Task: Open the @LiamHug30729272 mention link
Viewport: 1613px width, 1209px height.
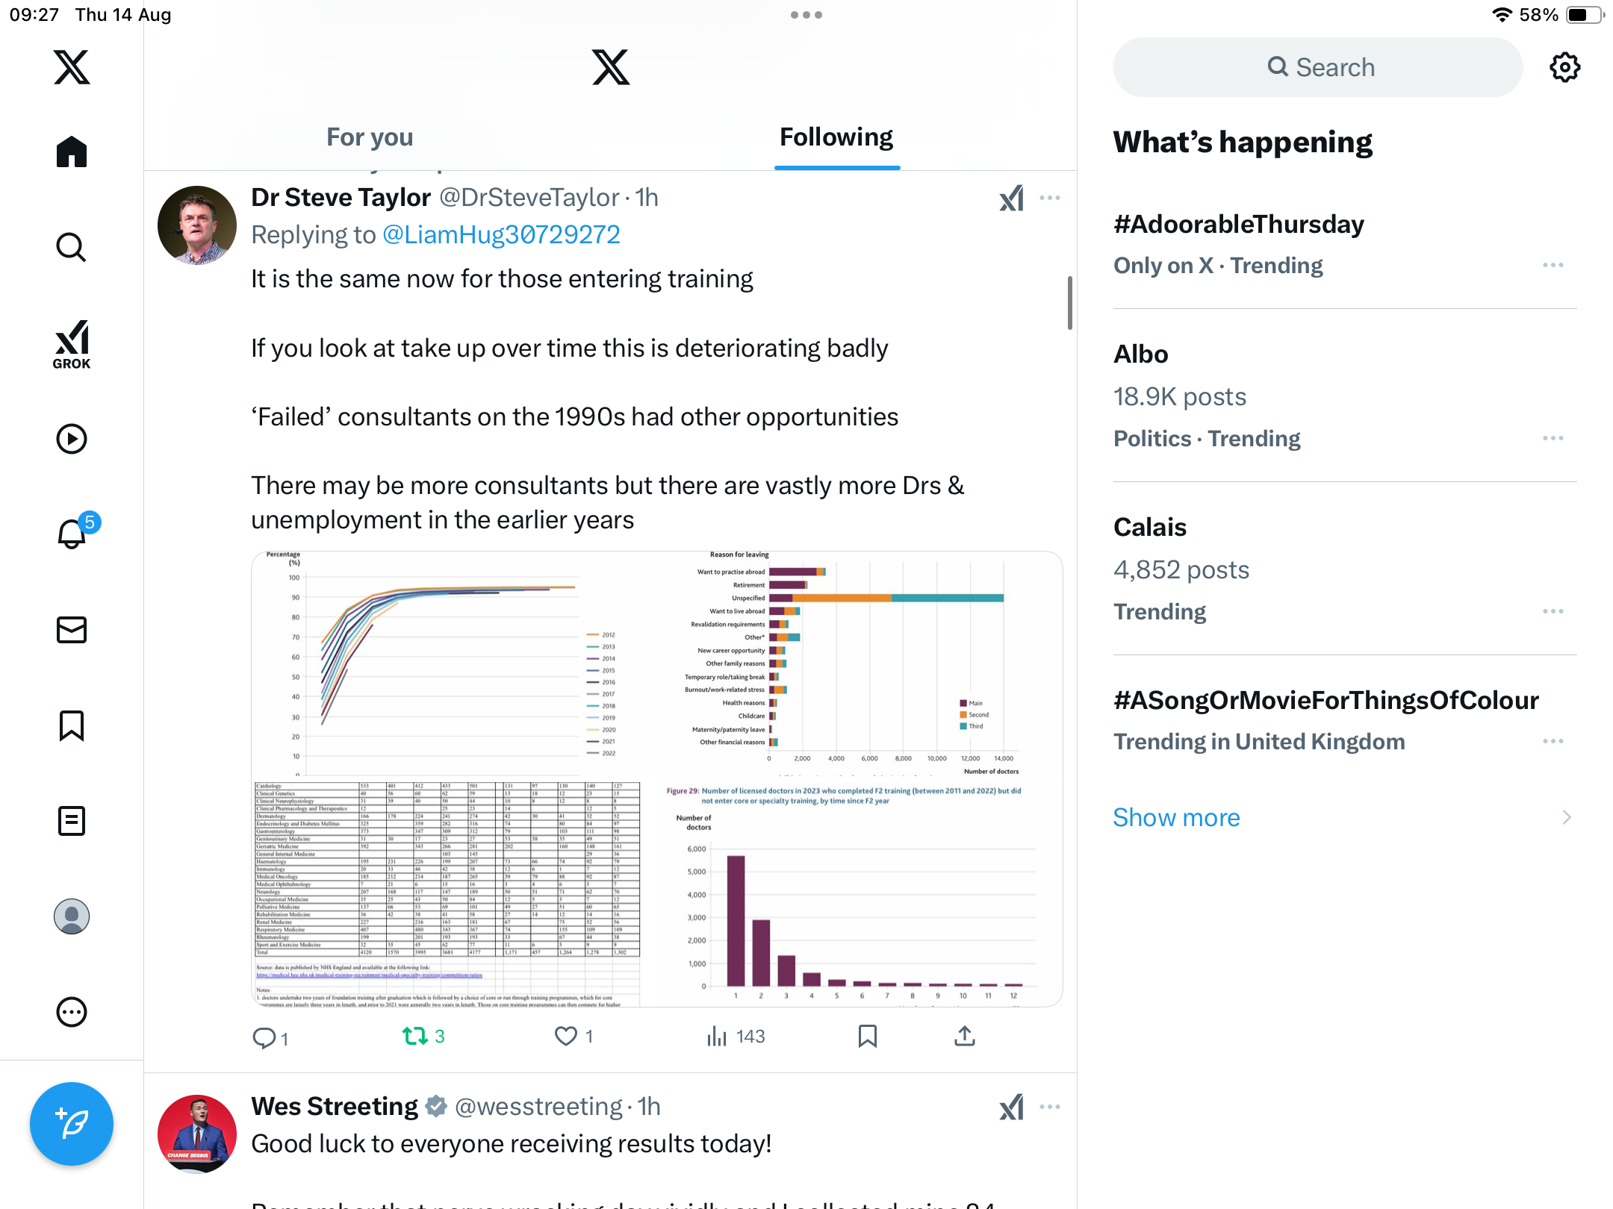Action: click(501, 235)
